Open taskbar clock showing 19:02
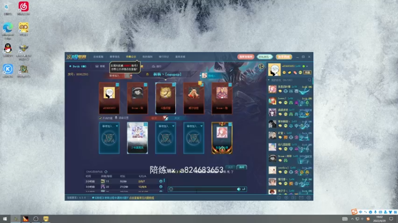Image resolution: width=398 pixels, height=223 pixels. coord(379,219)
